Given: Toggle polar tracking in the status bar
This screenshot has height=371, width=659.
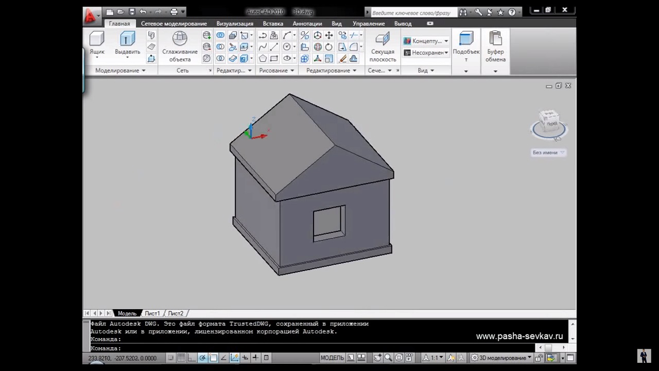Looking at the screenshot, I should click(x=203, y=358).
